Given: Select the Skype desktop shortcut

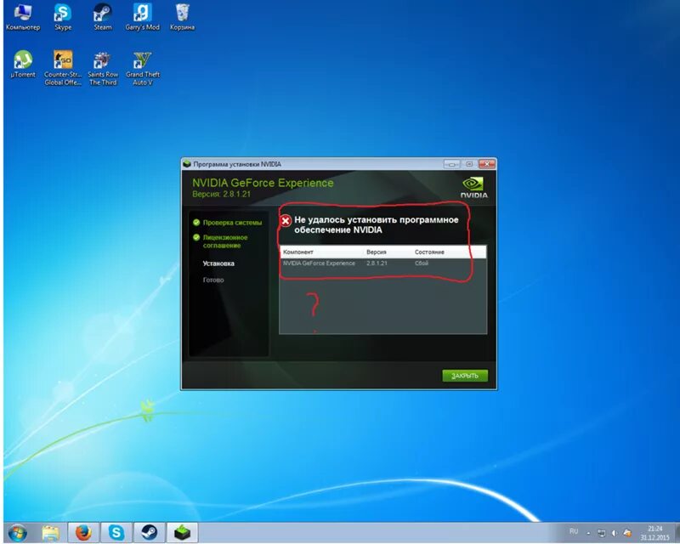Looking at the screenshot, I should click(63, 17).
